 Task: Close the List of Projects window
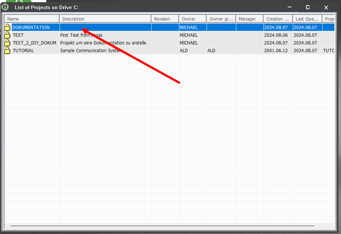click(x=326, y=7)
